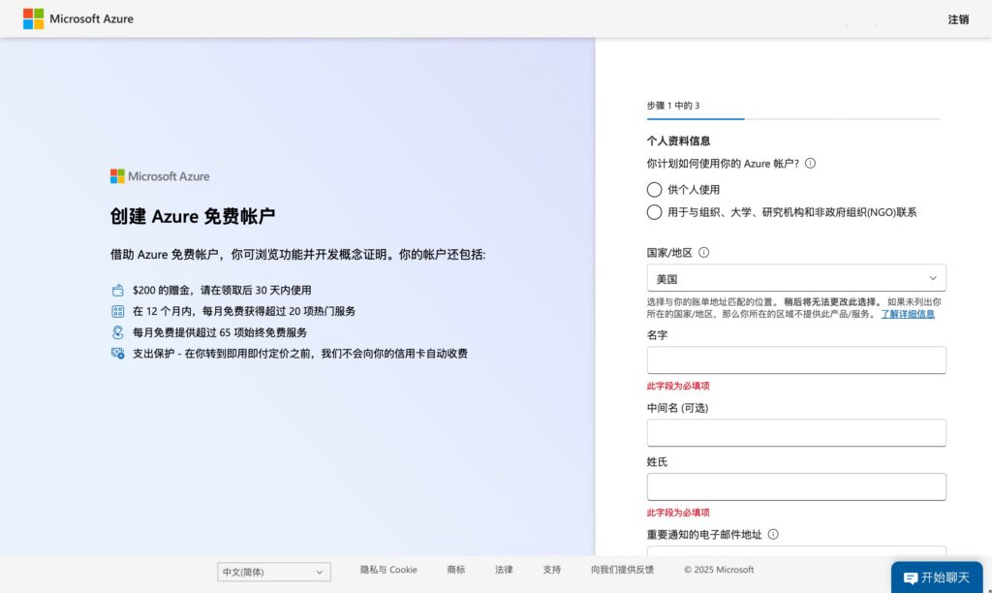Screen dimensions: 992x593
Task: Open 隐私与 Cookie footer link
Action: click(388, 570)
